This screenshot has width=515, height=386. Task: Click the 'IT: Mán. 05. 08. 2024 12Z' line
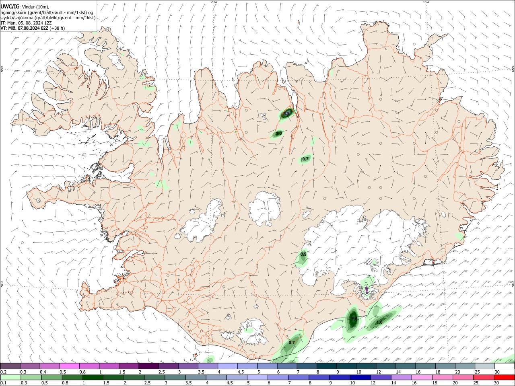(x=26, y=23)
